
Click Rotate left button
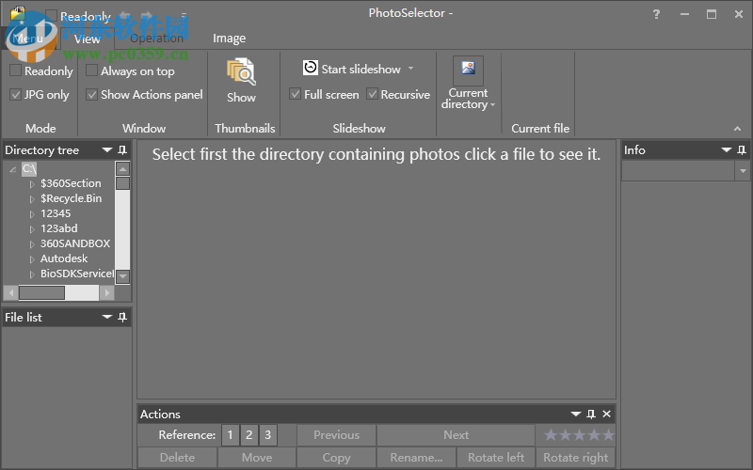click(x=496, y=458)
